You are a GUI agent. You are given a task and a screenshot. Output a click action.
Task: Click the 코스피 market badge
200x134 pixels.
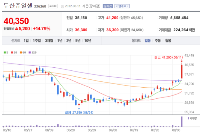[53, 6]
